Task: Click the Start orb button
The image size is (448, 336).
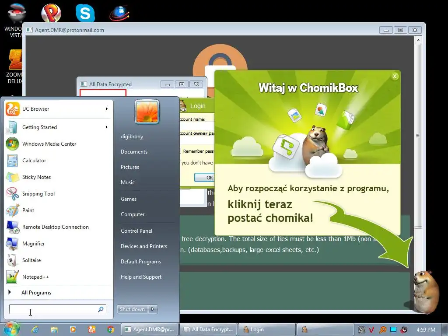Action: (11, 329)
